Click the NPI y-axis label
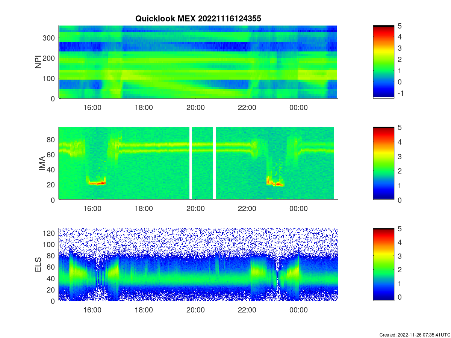 [x=38, y=62]
